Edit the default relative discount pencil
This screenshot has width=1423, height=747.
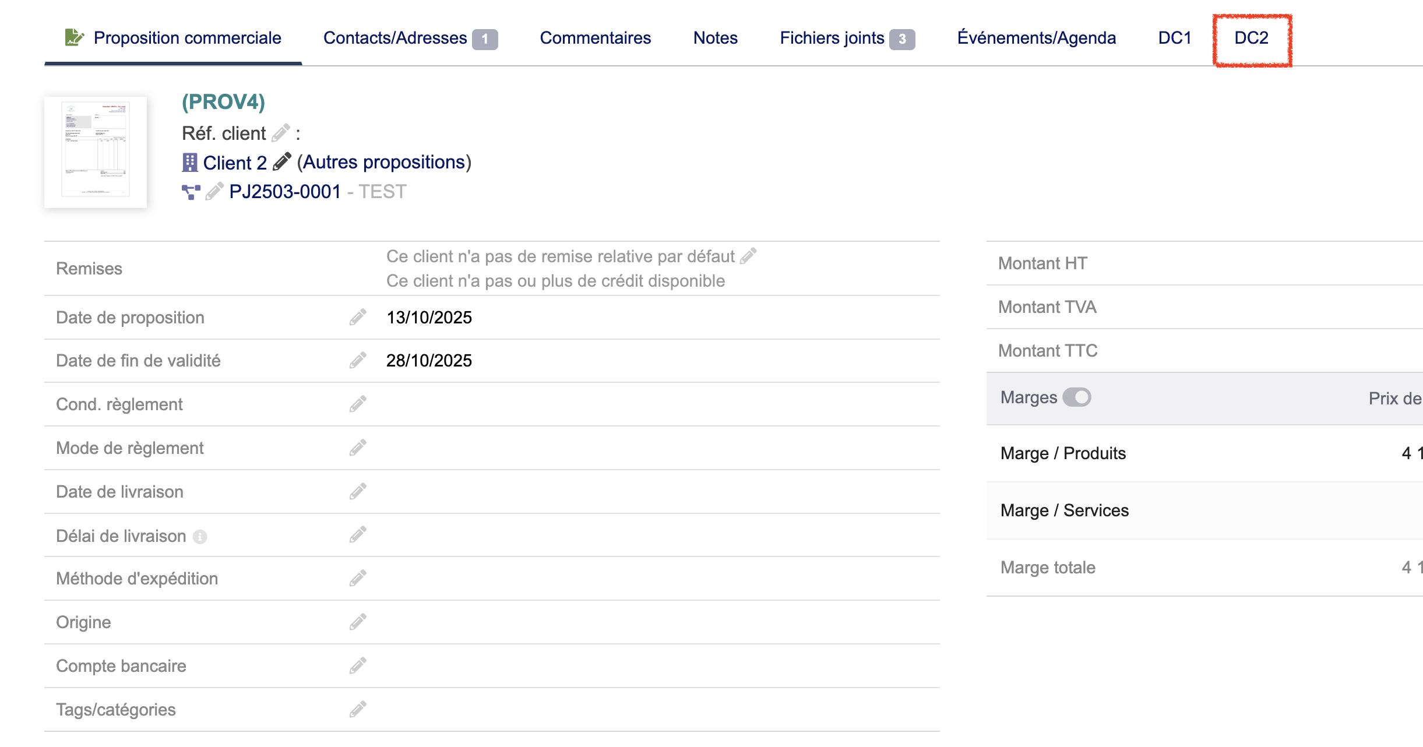(748, 256)
